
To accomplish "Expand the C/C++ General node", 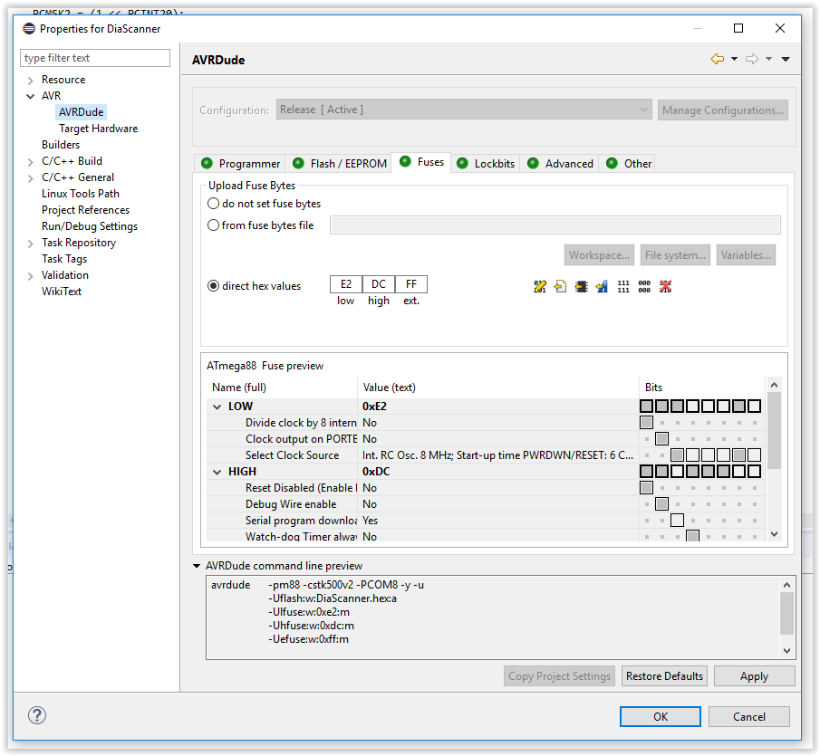I will (30, 178).
